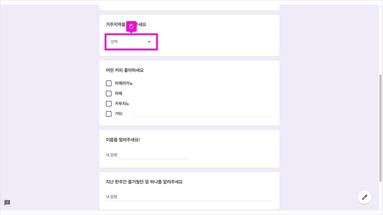Image resolution: width=383 pixels, height=215 pixels.
Task: Click the 선택 placeholder text
Action: 114,42
